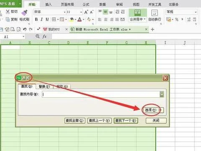The height and width of the screenshot is (151, 201).
Task: Click the align text left icon
Action: click(x=100, y=19)
